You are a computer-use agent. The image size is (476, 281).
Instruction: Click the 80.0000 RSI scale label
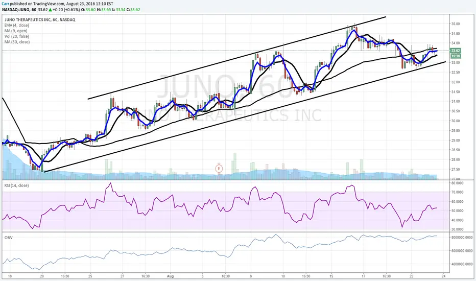click(457, 183)
